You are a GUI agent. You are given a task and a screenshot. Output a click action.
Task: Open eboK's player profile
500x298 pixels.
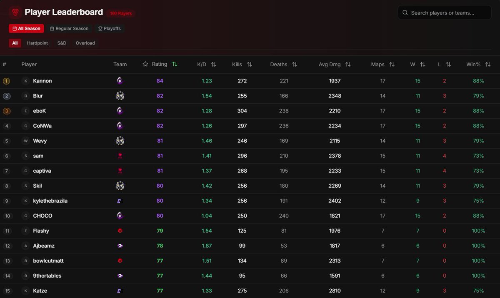pyautogui.click(x=40, y=111)
